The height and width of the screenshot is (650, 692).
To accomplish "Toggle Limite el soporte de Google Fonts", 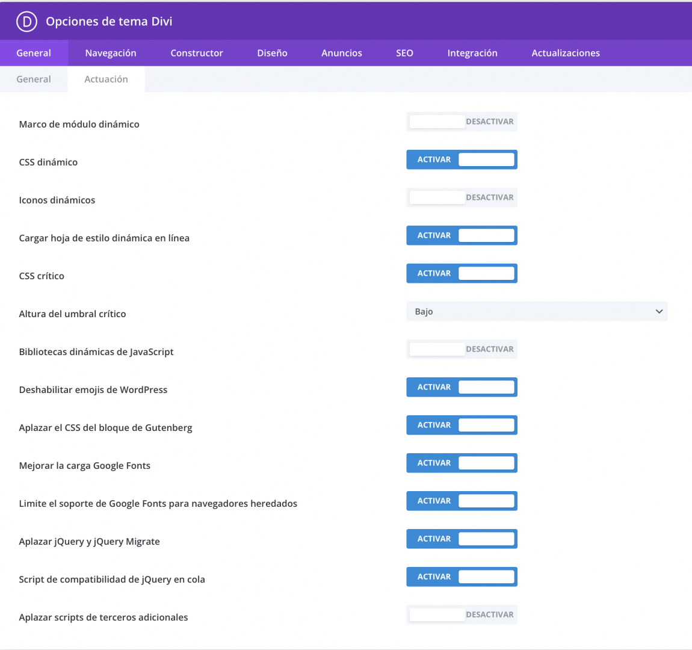I will (462, 501).
